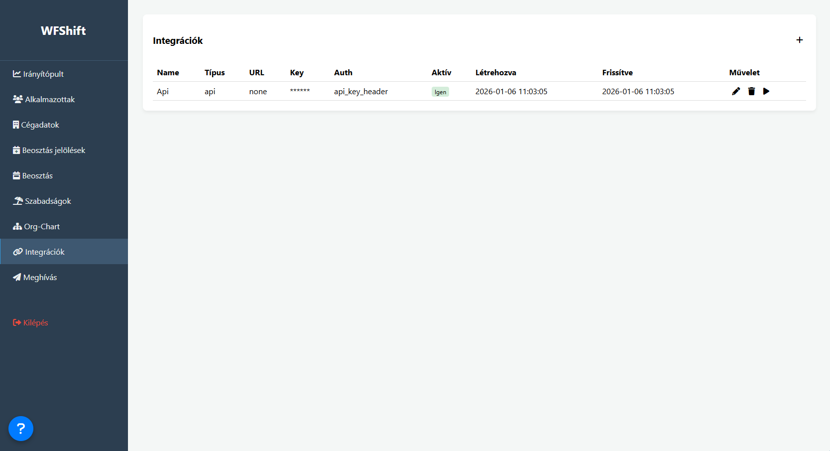The height and width of the screenshot is (451, 830).
Task: Click the Name column header
Action: [168, 73]
